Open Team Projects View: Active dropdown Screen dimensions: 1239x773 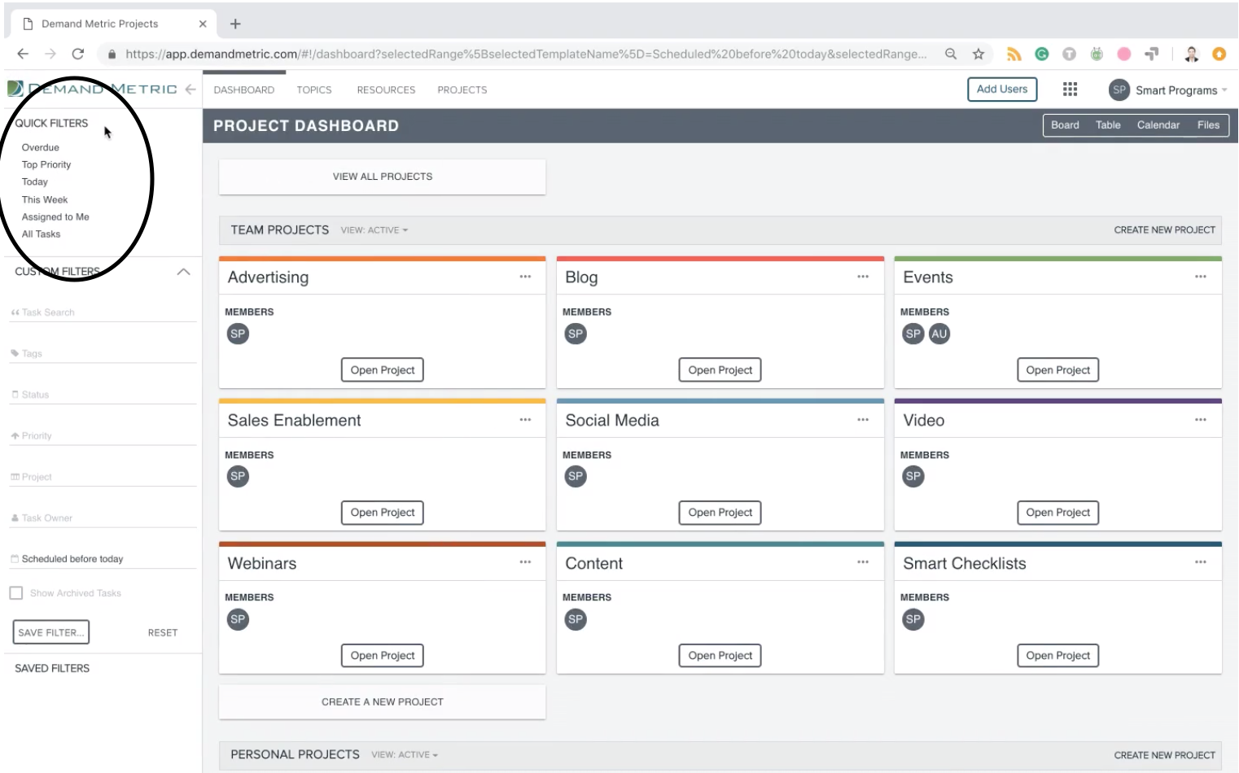pos(374,230)
